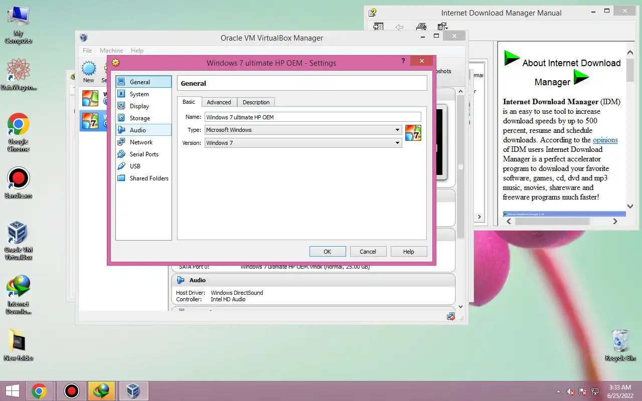642x401 pixels.
Task: Click IDM Manual horizontal scroll right arrow
Action: (615, 221)
